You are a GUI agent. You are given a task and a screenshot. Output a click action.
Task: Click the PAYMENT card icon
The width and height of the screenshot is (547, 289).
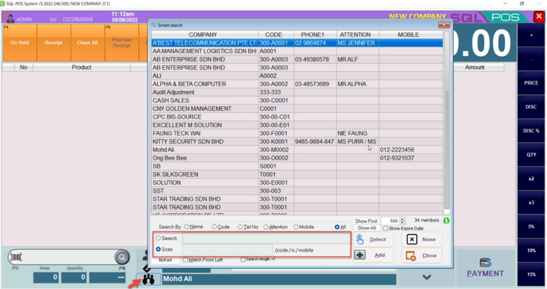pos(485,262)
